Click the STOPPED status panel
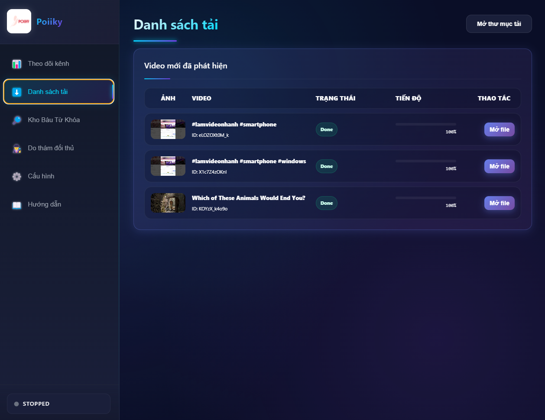Screen dimensions: 545x420 [58, 404]
